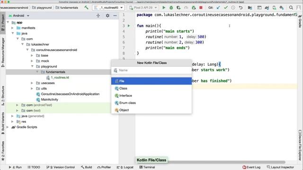Collapse the playground package arrow
303x170 pixels.
click(x=32, y=66)
